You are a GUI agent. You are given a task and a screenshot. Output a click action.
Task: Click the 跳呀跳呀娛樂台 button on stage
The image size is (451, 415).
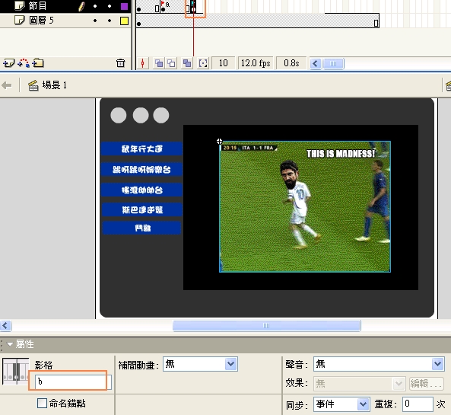pos(141,169)
